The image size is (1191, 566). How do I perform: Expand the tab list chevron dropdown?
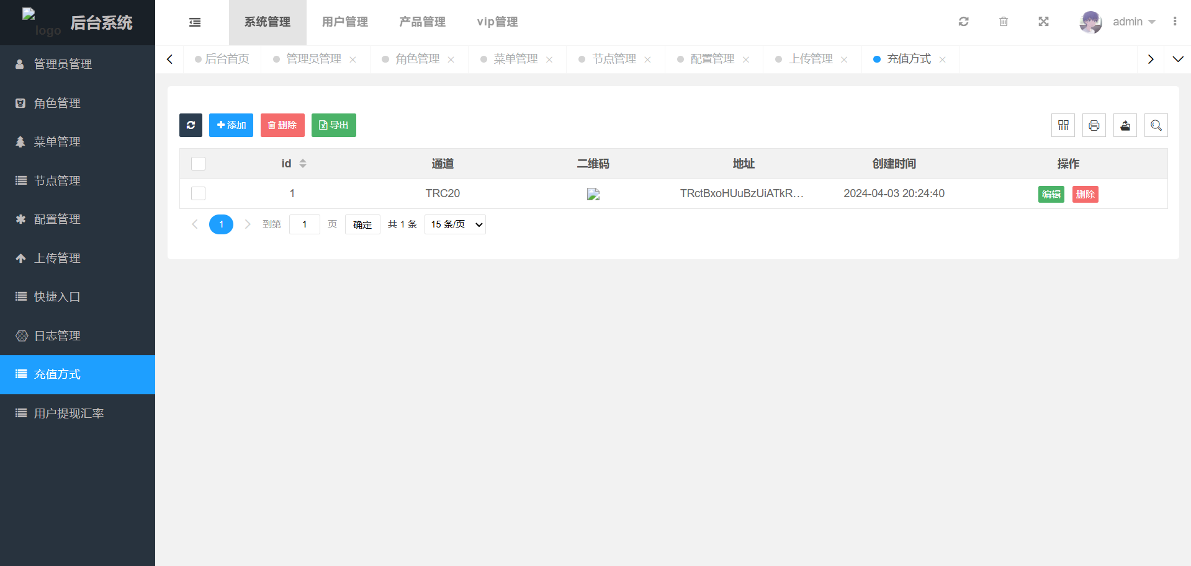1177,60
